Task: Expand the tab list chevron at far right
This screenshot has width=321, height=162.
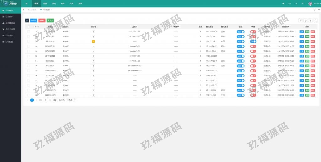Action: pos(319,10)
